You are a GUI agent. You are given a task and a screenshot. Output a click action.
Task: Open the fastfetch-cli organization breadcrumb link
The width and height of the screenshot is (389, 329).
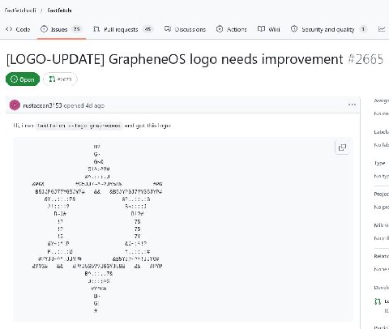tap(20, 11)
